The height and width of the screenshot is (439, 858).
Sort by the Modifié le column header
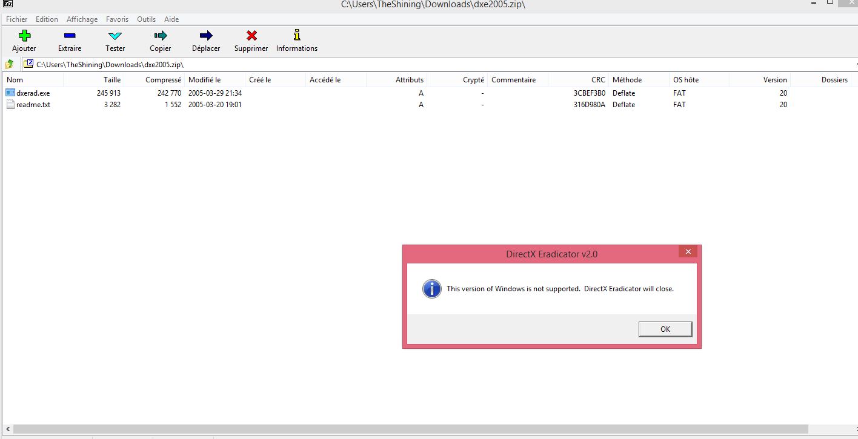point(215,80)
